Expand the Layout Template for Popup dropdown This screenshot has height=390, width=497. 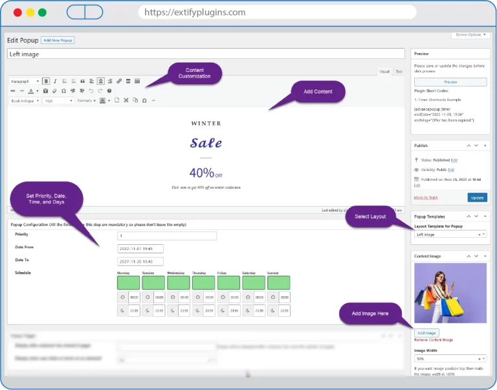click(x=450, y=235)
